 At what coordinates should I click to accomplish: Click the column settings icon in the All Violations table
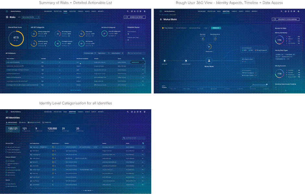point(143,58)
